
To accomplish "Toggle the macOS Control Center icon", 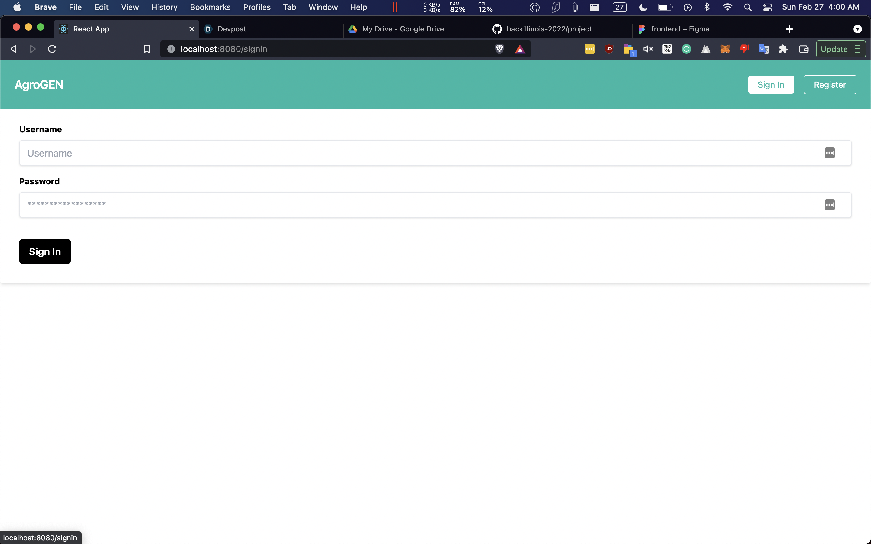I will [x=767, y=7].
